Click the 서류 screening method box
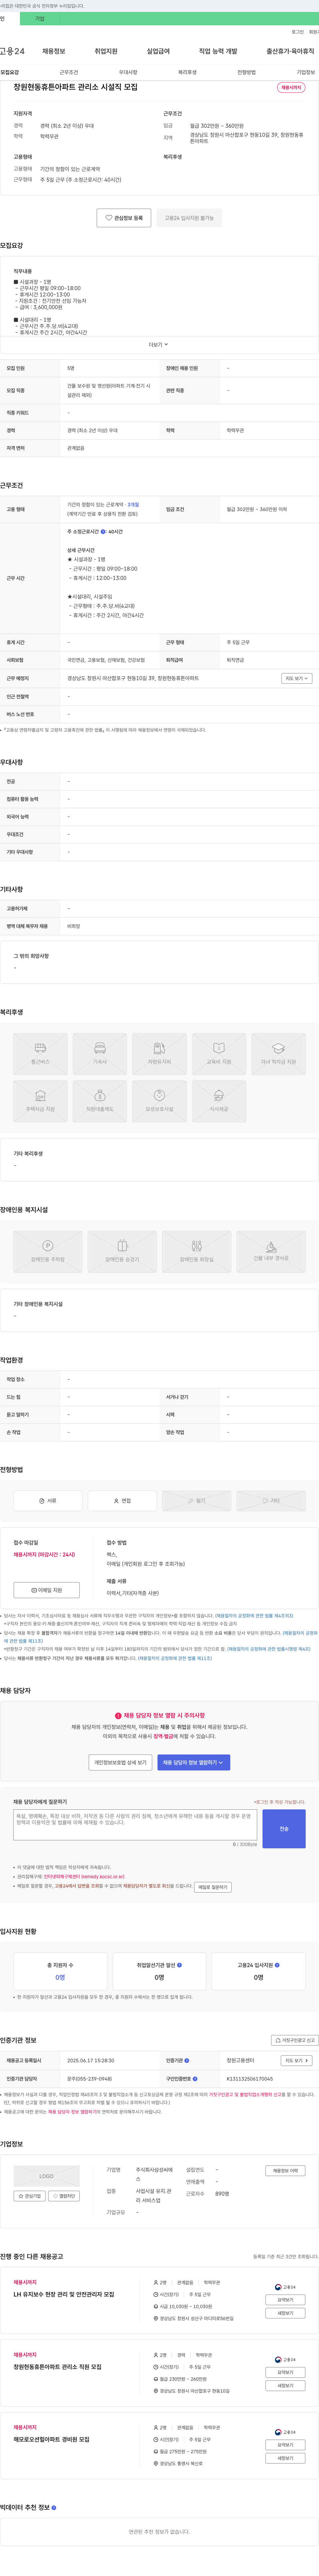 tap(48, 1501)
